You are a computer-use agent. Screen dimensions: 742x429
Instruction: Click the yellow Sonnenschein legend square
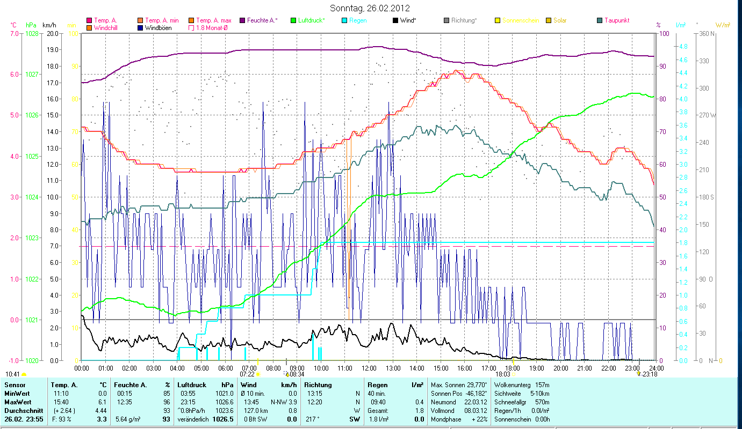point(497,20)
